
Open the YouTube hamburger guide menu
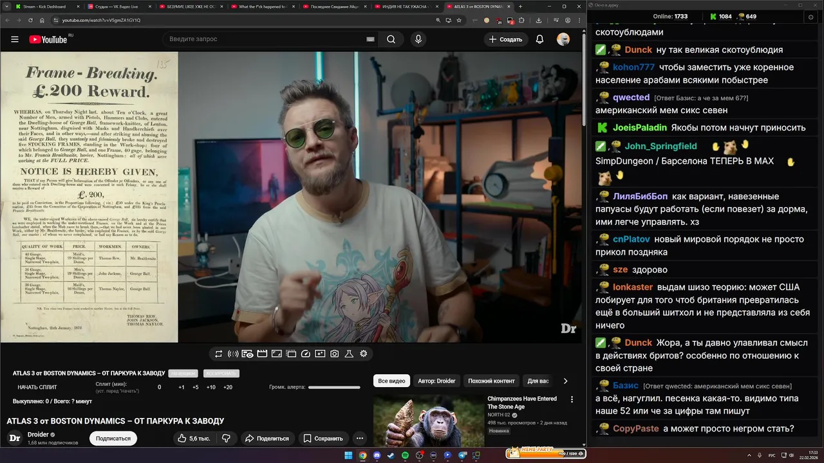point(15,39)
